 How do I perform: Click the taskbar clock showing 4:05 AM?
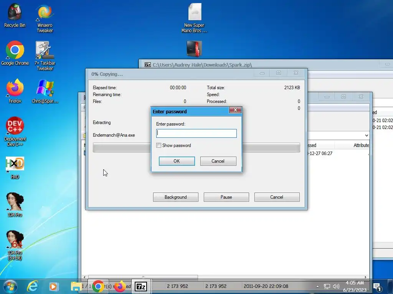click(x=355, y=286)
